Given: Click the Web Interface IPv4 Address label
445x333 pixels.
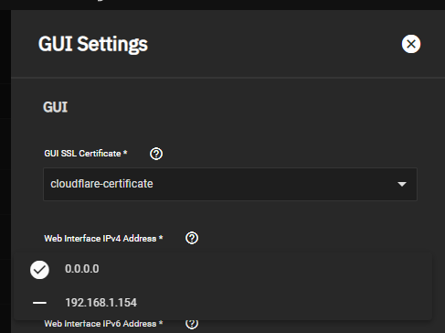Looking at the screenshot, I should [x=103, y=239].
